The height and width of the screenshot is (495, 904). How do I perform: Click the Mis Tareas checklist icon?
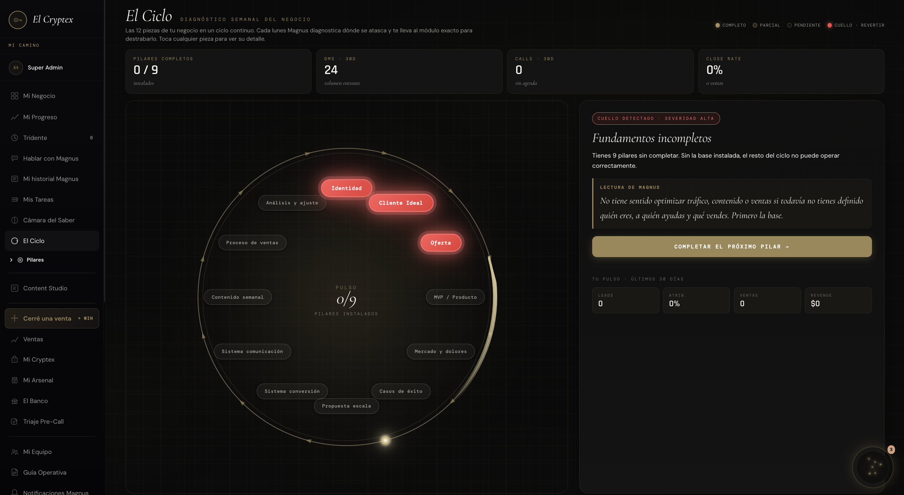point(14,199)
